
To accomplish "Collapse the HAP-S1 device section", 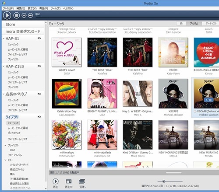I will tap(4, 38).
